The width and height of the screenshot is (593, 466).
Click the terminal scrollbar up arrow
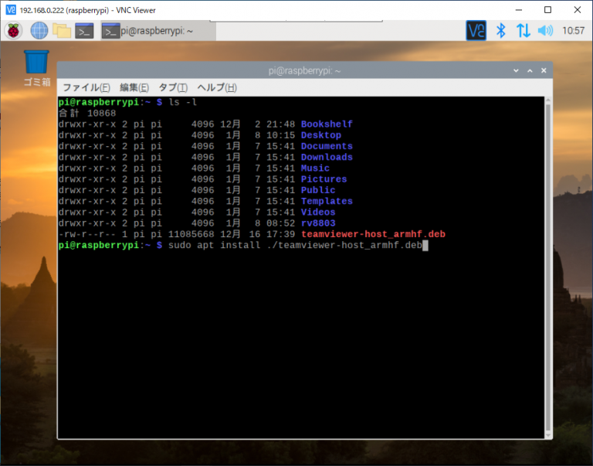point(548,100)
